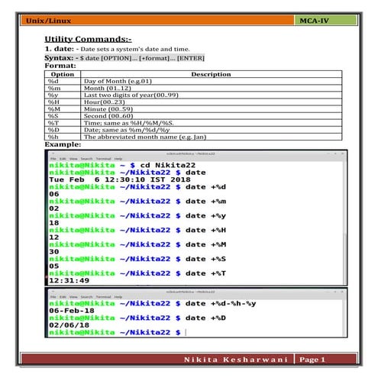Viewport: 378px width, 378px height.
Task: Open the View menu in lower terminal
Action: (73, 297)
